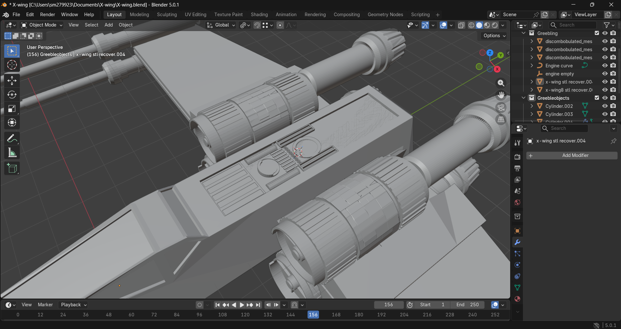Open the Render menu
This screenshot has height=329, width=621.
click(x=48, y=15)
